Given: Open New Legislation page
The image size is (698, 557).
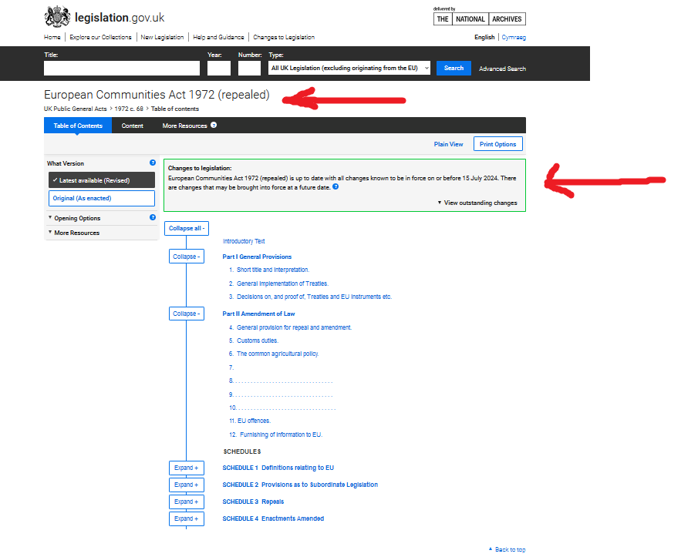Looking at the screenshot, I should 162,37.
